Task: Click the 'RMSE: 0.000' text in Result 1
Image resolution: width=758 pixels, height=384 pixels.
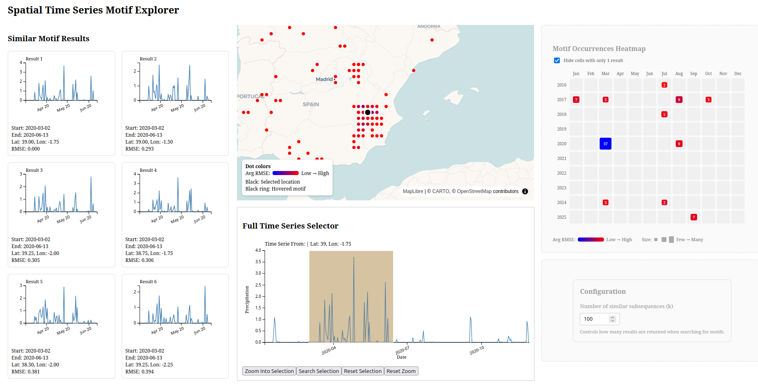Action: [26, 149]
